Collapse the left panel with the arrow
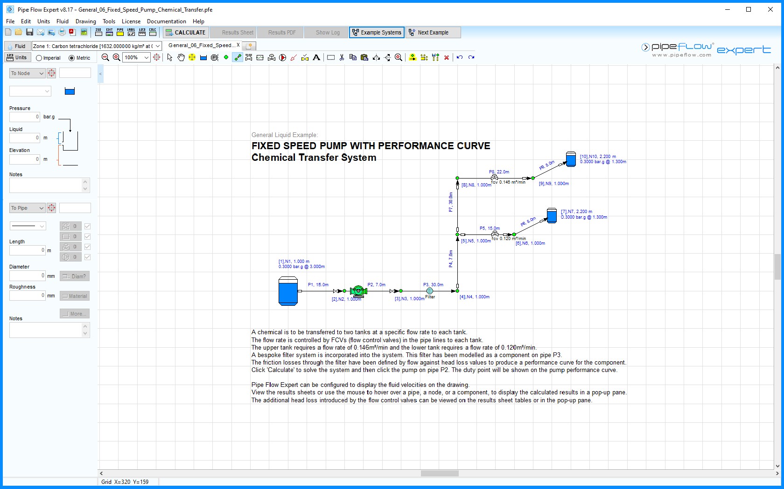Viewport: 784px width, 489px height. 100,74
